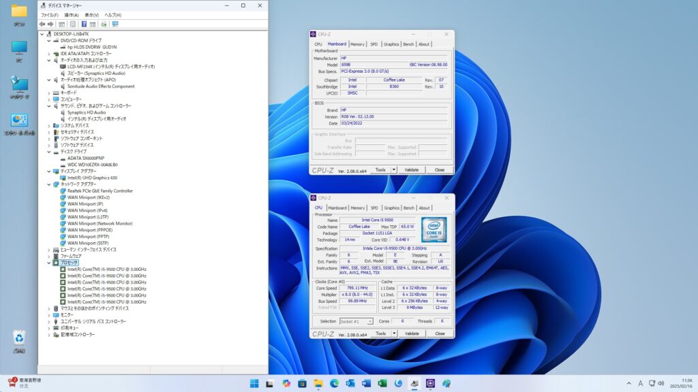
Task: Collapse the ネットワーク アダプター category
Action: [49, 184]
